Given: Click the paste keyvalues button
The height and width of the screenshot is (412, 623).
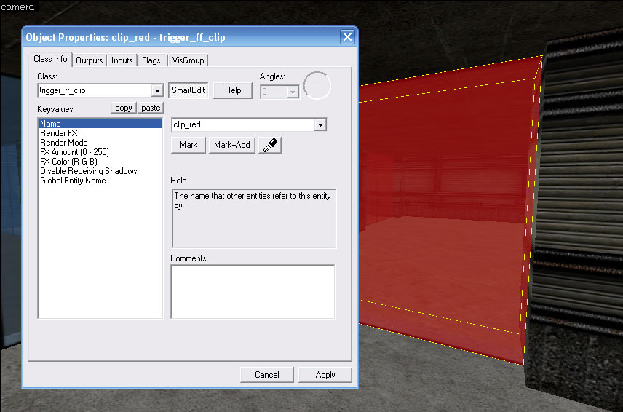Looking at the screenshot, I should 151,108.
